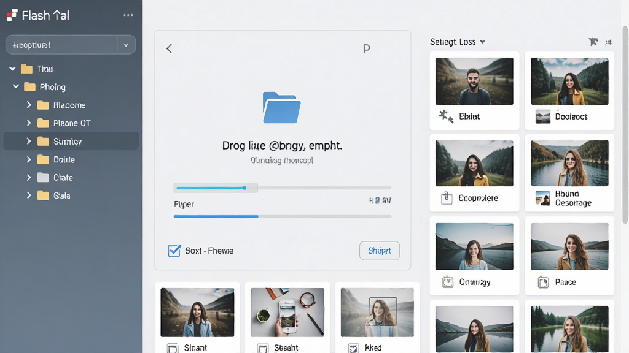Click the vertical scrollbar on the right
629x353 pixels.
click(x=625, y=125)
